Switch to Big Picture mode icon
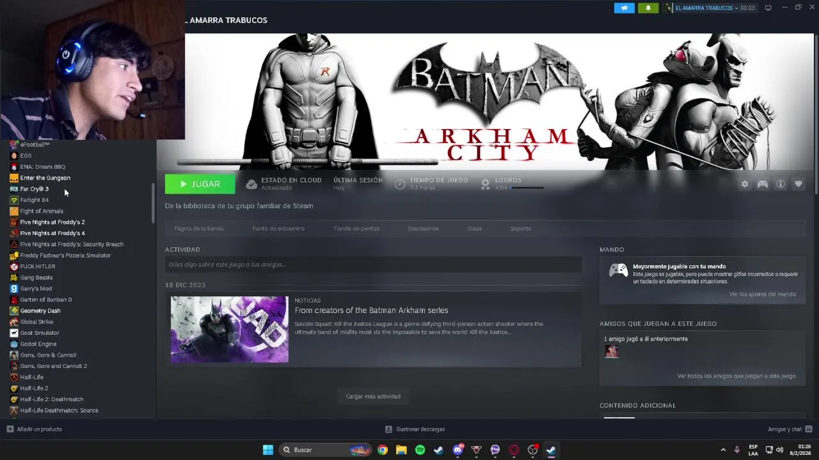The height and width of the screenshot is (460, 819). (768, 8)
